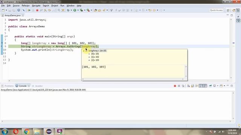The height and width of the screenshot is (135, 241).
Task: Click the Step Return icon
Action: pos(53,10)
